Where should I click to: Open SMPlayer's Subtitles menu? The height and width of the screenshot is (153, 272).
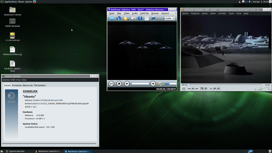tap(144, 13)
